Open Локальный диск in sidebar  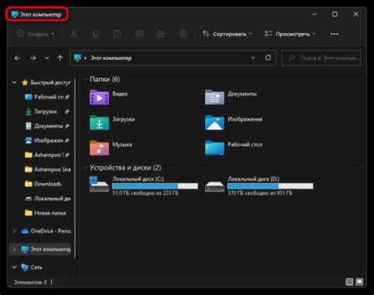tap(47, 198)
